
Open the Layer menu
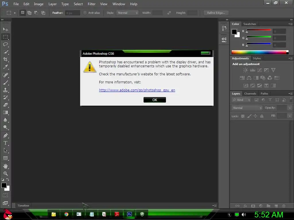(52, 4)
